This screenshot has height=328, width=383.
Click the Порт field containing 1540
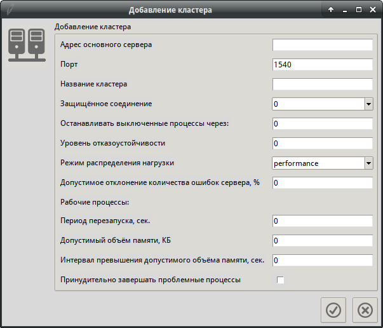pos(322,64)
